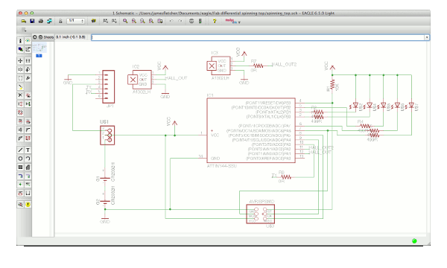Switch to board view icon
This screenshot has width=447, height=268.
coord(60,21)
